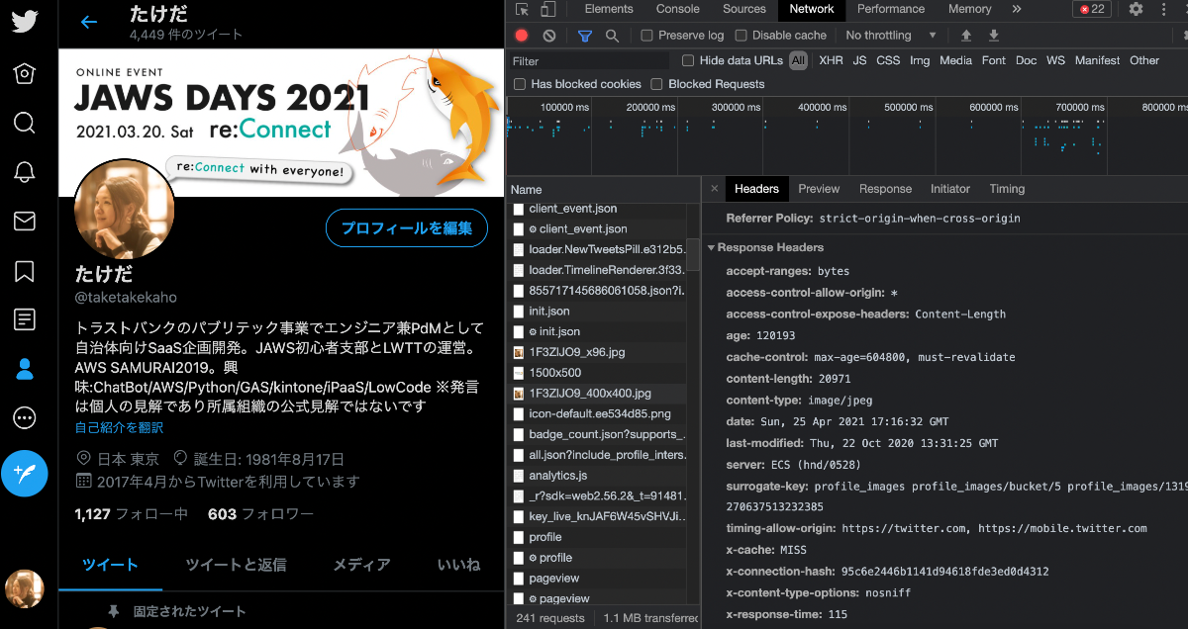Open 1,127 フォロー中 list
This screenshot has height=629, width=1188.
(132, 514)
